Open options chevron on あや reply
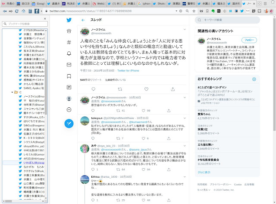This screenshot has width=276, height=204. (x=185, y=146)
